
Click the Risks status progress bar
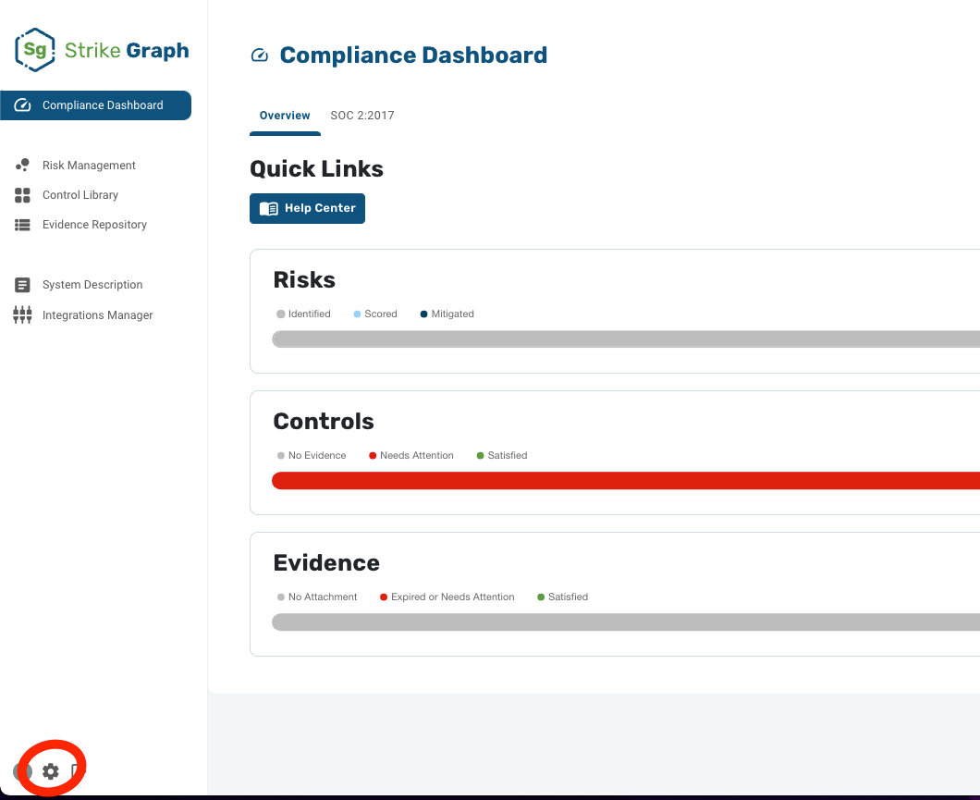click(x=626, y=339)
